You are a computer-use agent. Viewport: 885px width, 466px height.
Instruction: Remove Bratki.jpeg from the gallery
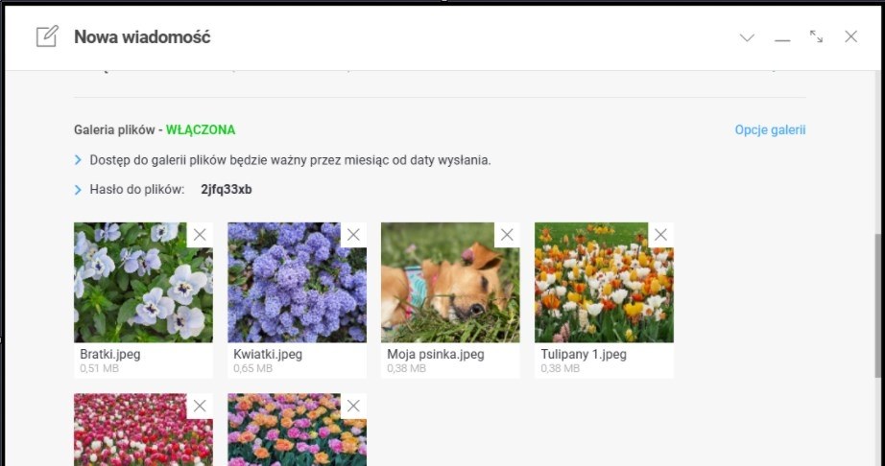[200, 235]
